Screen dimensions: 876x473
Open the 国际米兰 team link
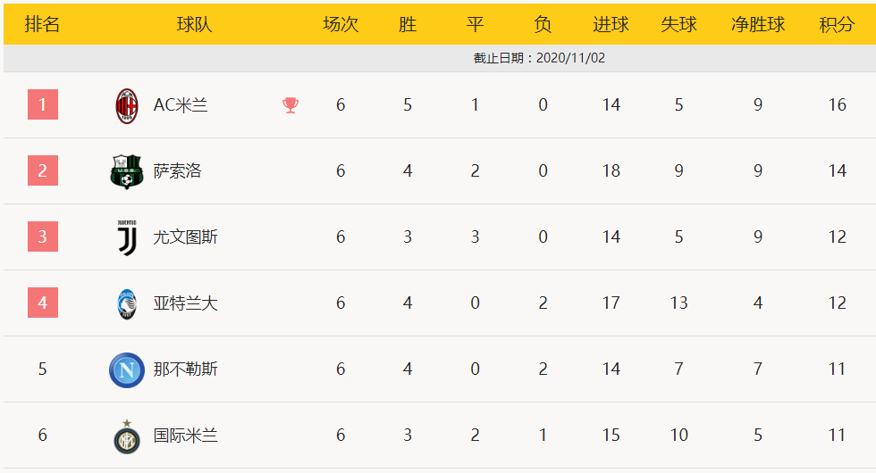(x=186, y=436)
